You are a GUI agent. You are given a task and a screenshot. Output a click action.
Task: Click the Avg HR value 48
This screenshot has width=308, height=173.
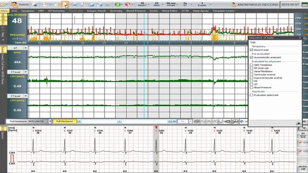(x=17, y=21)
